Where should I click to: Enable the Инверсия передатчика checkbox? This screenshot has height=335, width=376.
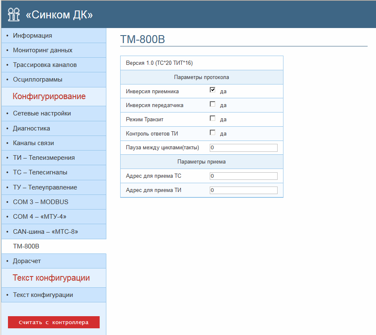[213, 104]
